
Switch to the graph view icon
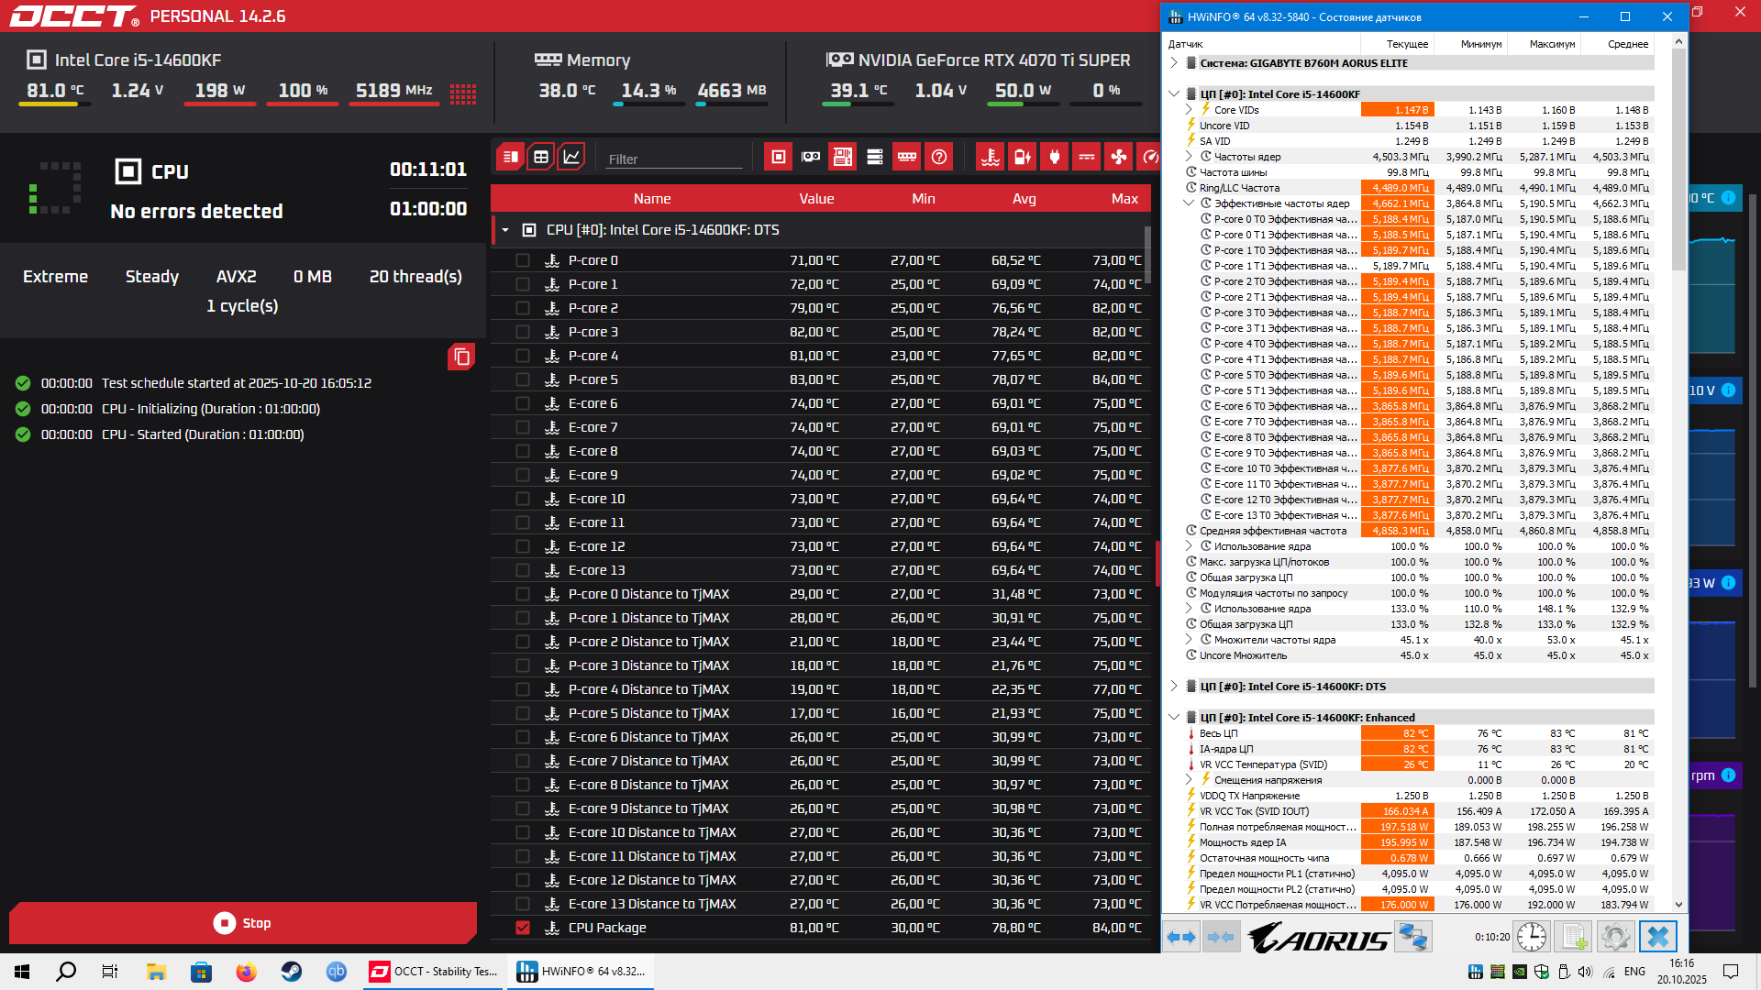point(570,157)
